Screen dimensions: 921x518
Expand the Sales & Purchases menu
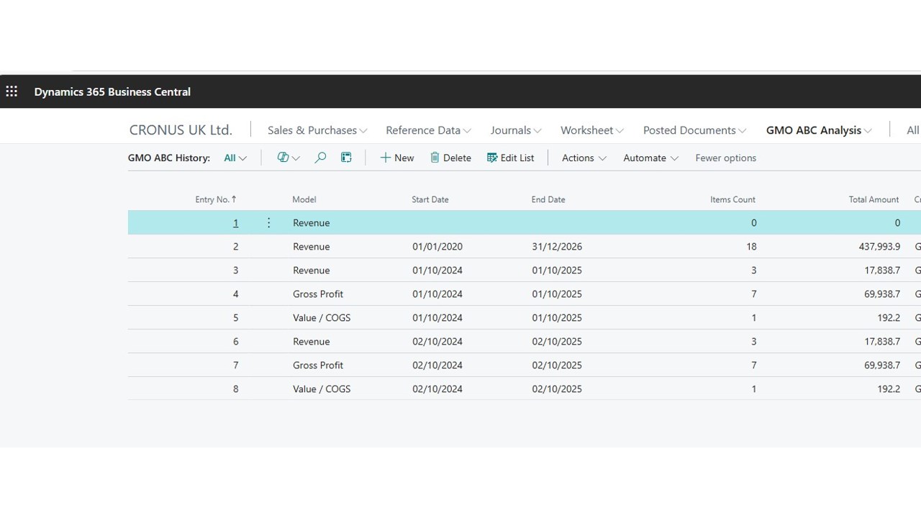click(317, 130)
